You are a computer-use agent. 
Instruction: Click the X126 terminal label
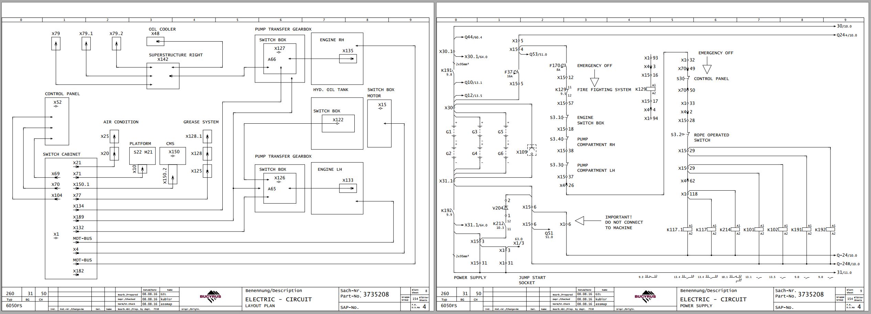point(279,178)
